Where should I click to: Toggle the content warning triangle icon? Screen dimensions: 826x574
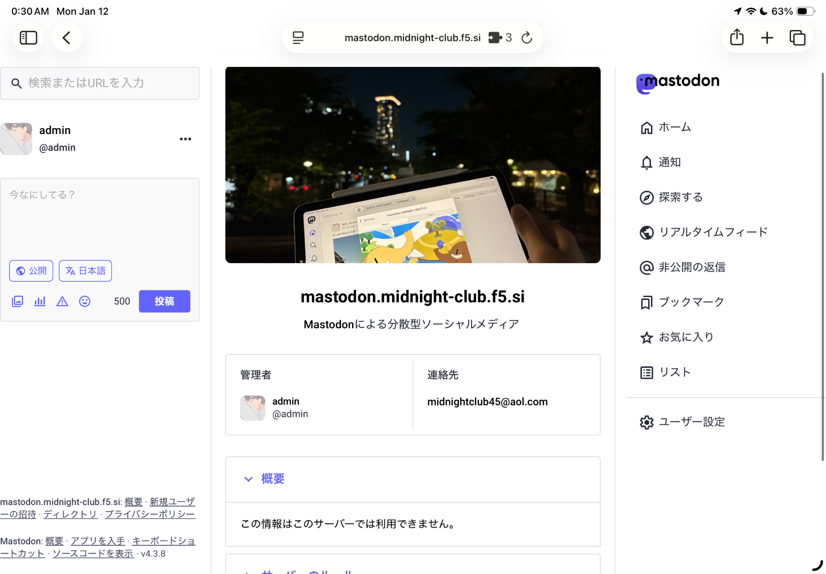point(62,301)
